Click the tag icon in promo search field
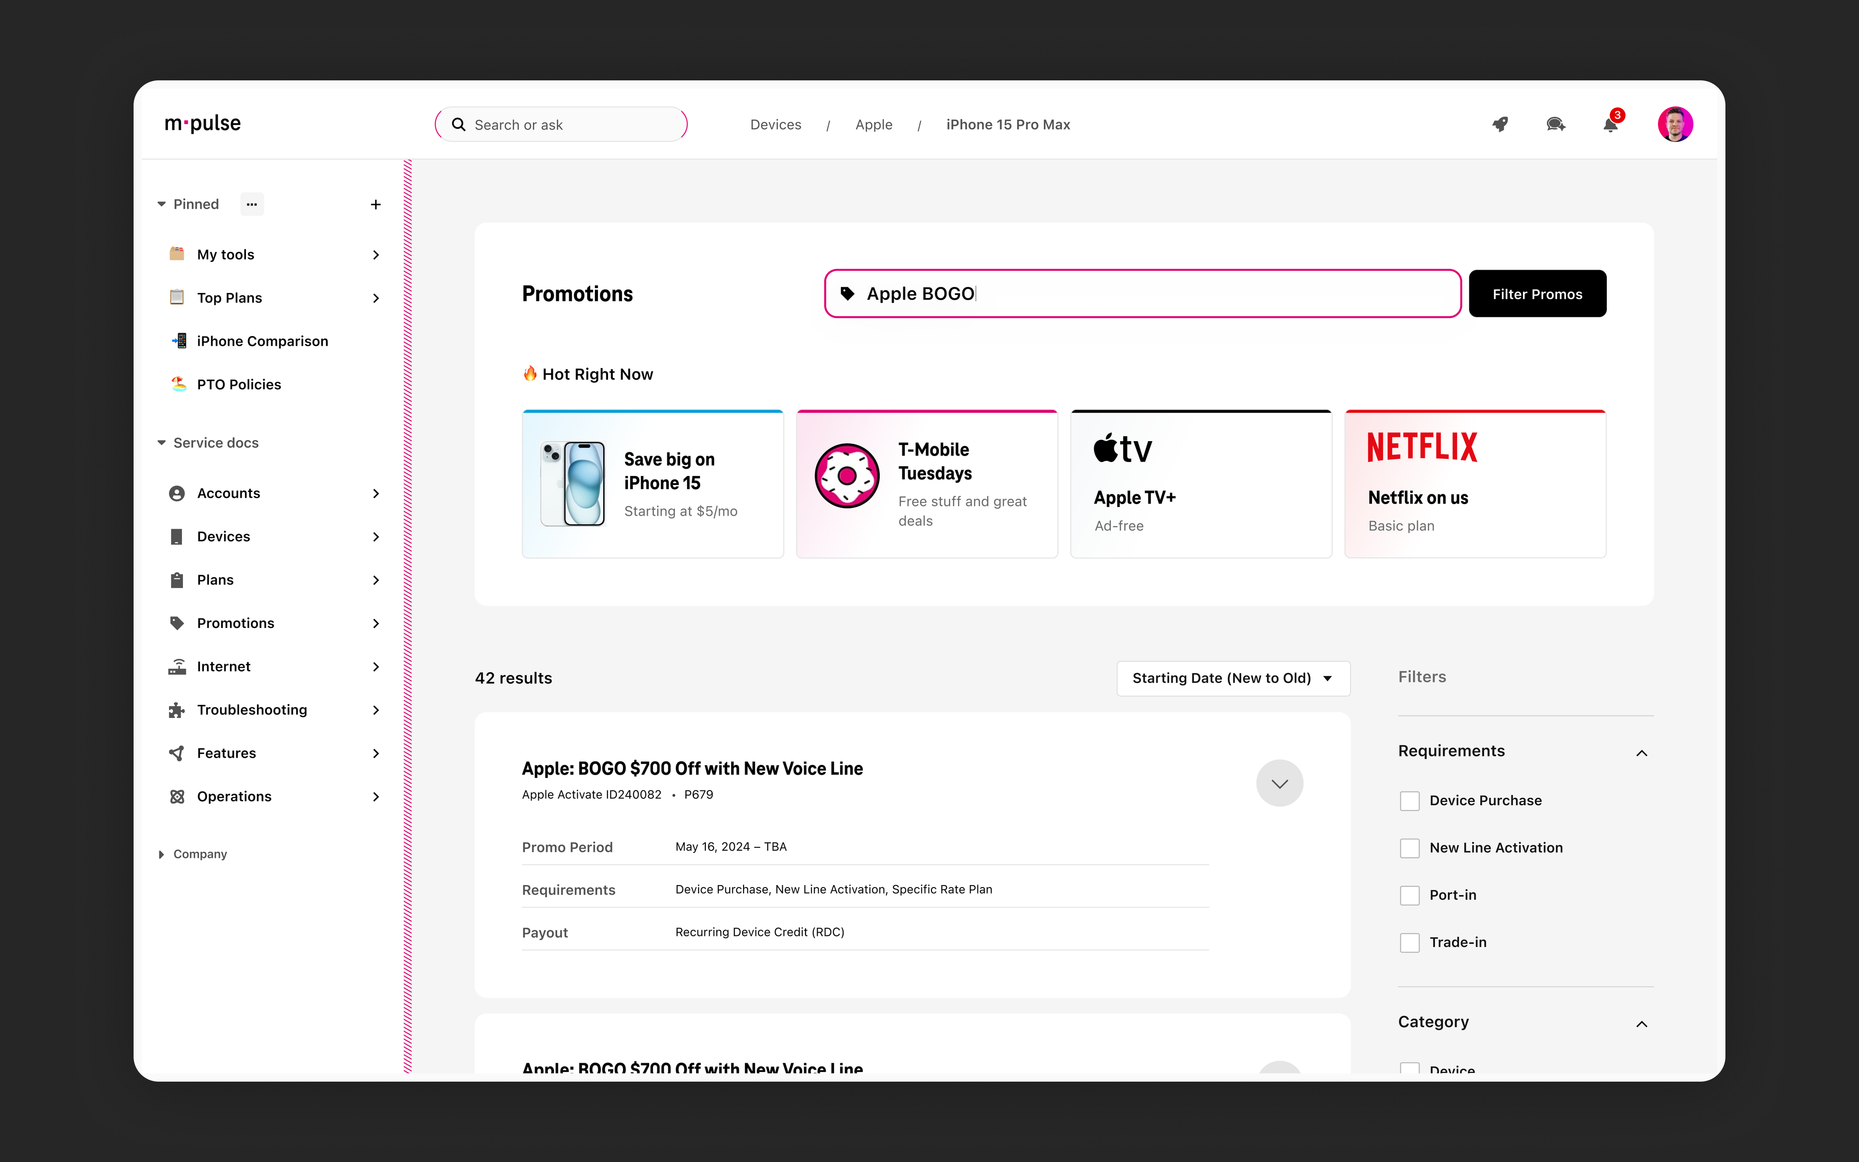 (x=847, y=293)
